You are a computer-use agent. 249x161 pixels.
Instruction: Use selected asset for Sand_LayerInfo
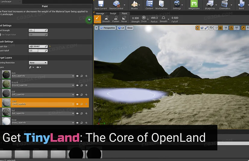pos(77,104)
